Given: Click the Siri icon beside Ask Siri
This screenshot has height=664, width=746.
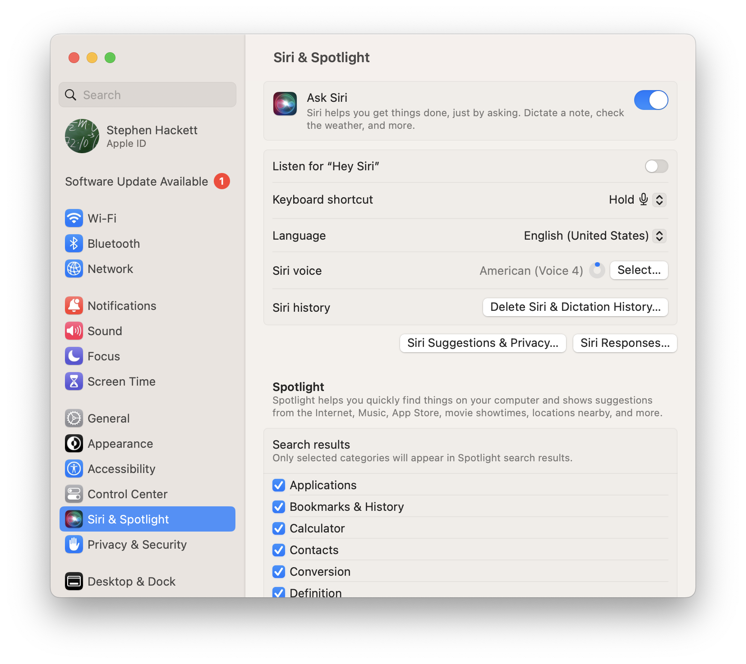Looking at the screenshot, I should (285, 104).
